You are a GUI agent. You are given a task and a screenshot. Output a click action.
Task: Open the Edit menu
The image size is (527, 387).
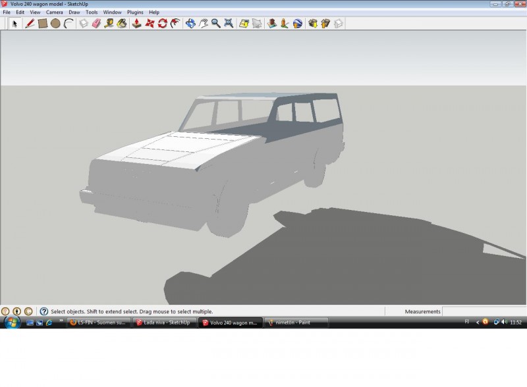tap(20, 12)
